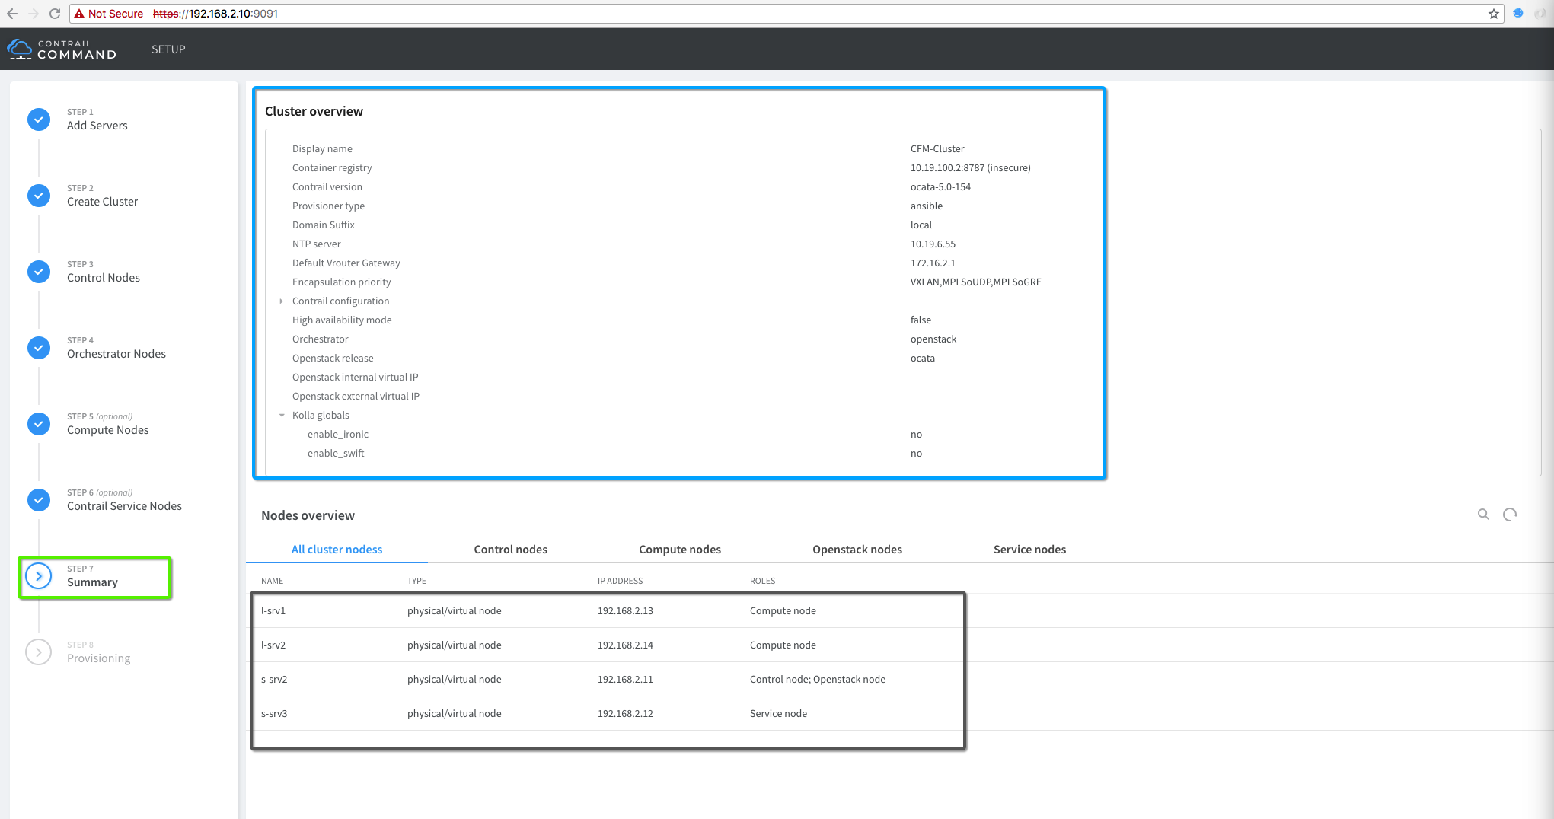Viewport: 1554px width, 819px height.
Task: Click the Step 4 Orchestrator Nodes checkmark icon
Action: [x=39, y=348]
